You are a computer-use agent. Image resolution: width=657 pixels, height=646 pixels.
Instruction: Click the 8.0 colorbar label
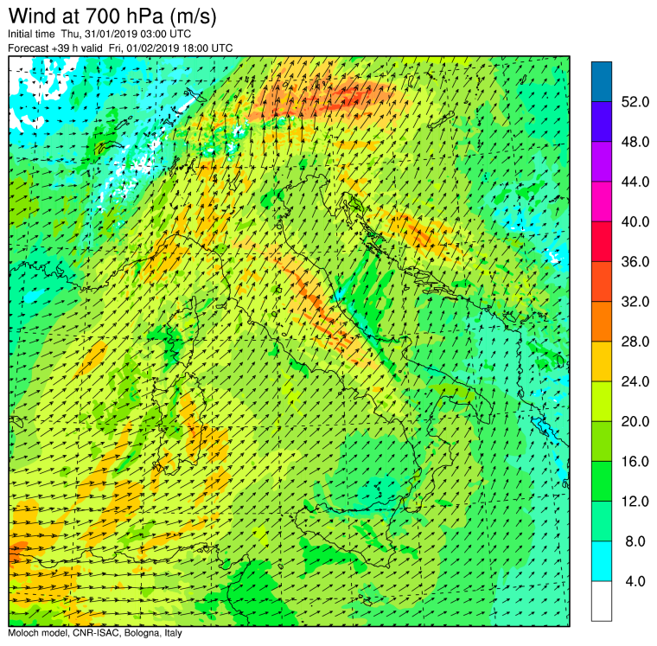635,541
